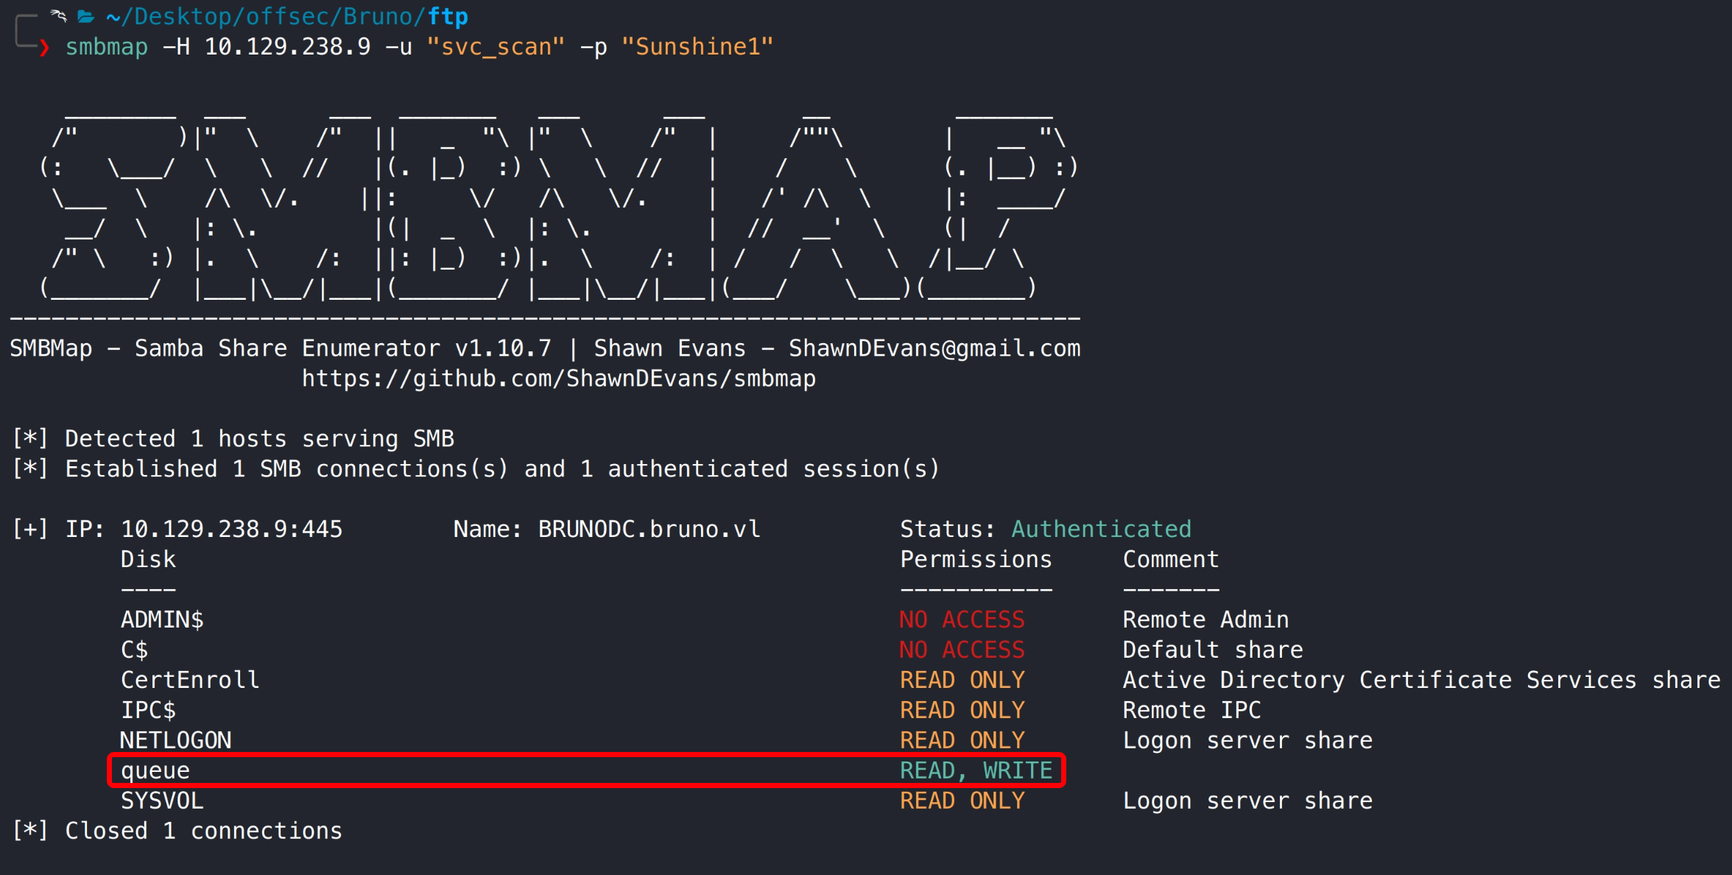Click the green Authenticated status text
The height and width of the screenshot is (875, 1732).
click(x=1101, y=529)
